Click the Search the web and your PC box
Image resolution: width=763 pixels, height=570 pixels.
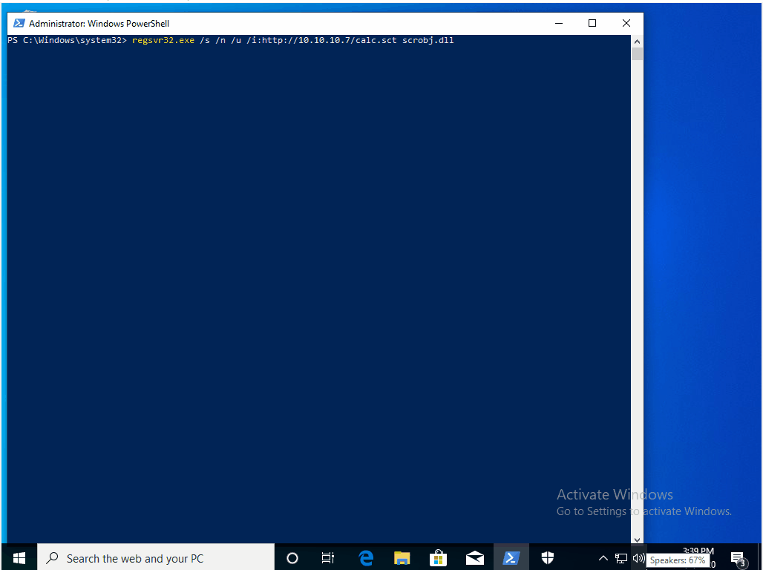pyautogui.click(x=156, y=558)
